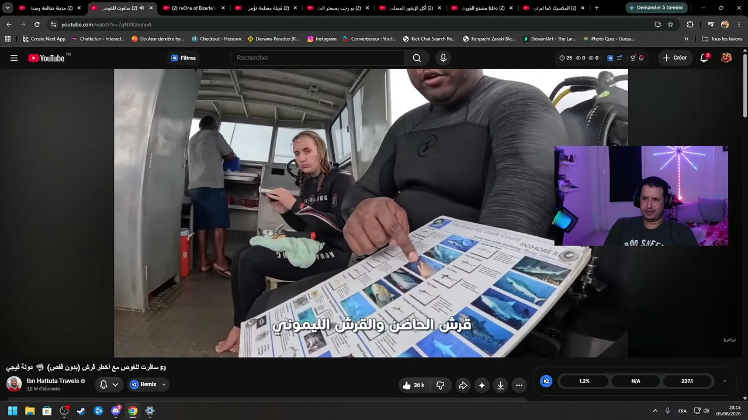748x420 pixels.
Task: Click the 1.2% vidIQ stat pill
Action: [x=584, y=381]
